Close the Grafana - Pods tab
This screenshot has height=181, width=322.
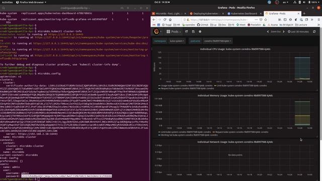298,14
